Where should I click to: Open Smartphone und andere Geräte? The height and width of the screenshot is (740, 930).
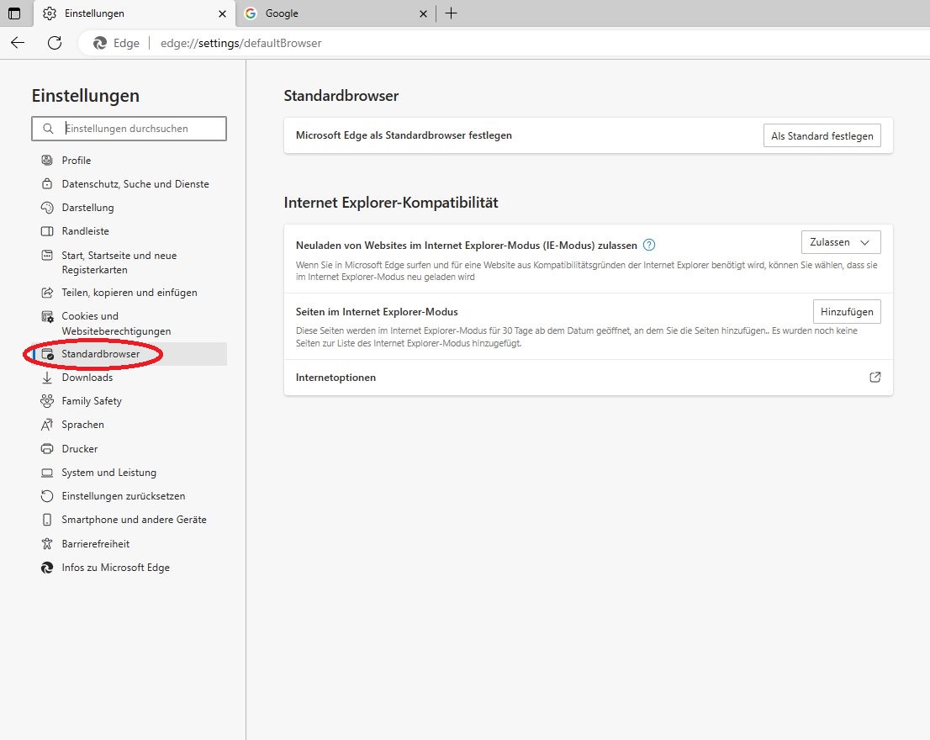click(134, 520)
